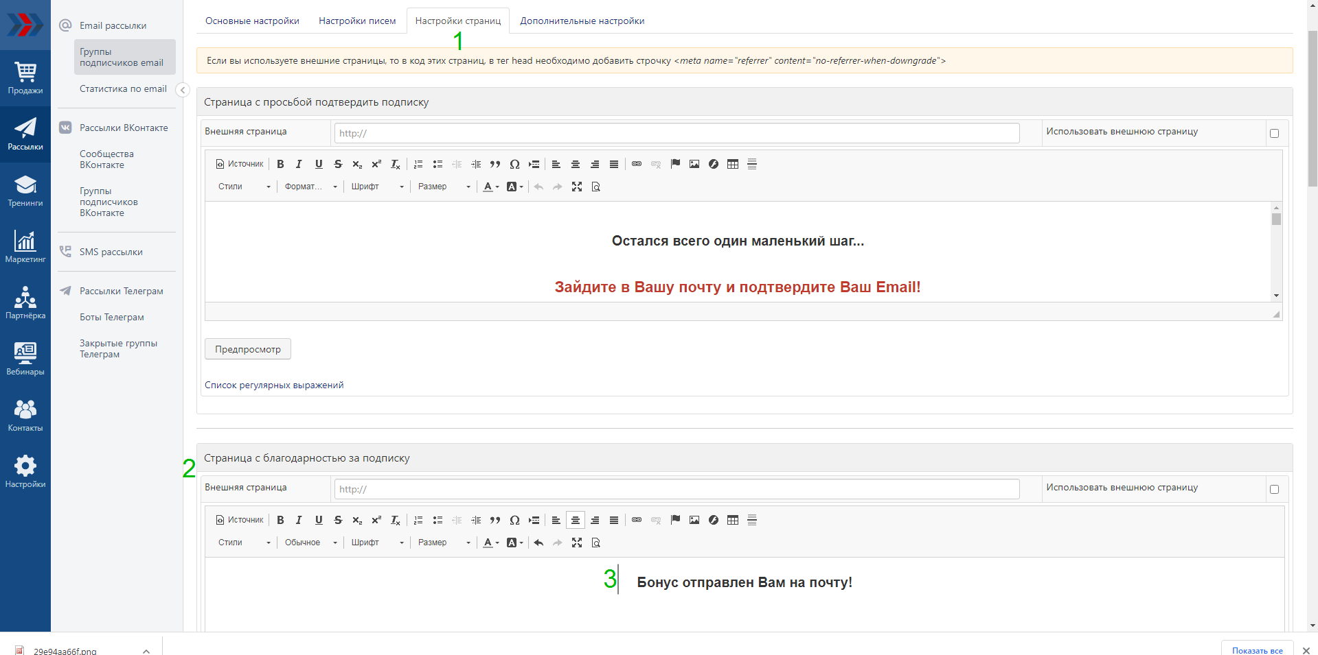Screen dimensions: 1318x655
Task: Insert special character in second editor
Action: [514, 521]
